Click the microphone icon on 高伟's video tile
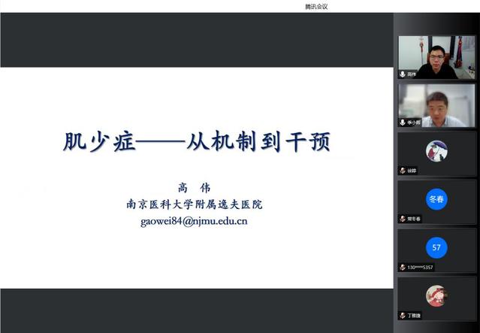 point(403,74)
